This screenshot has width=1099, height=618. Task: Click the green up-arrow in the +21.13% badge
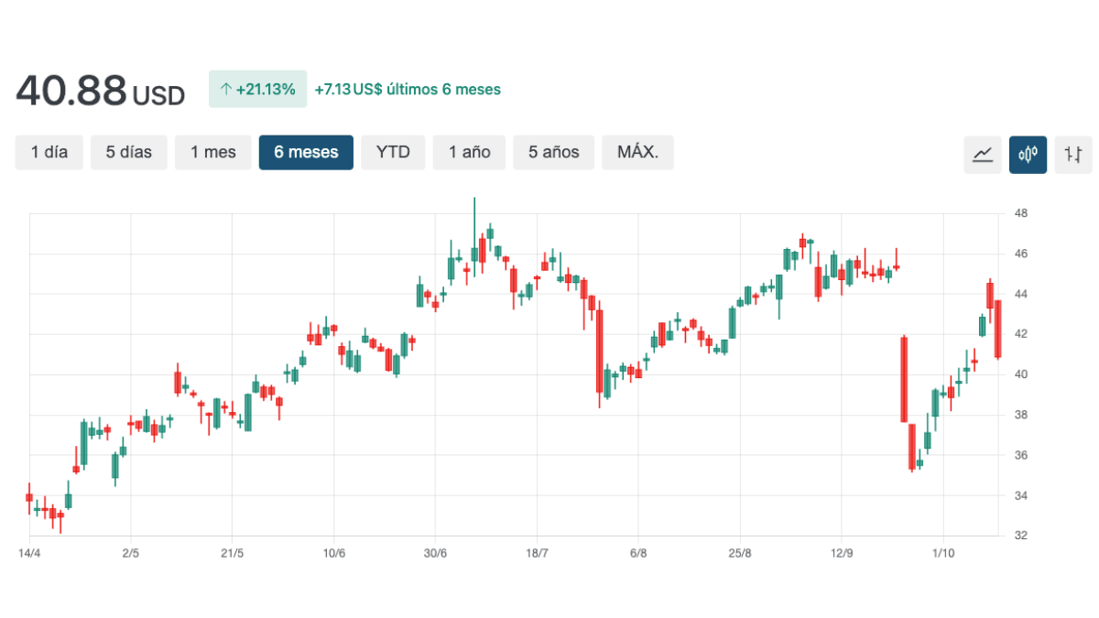coord(224,89)
